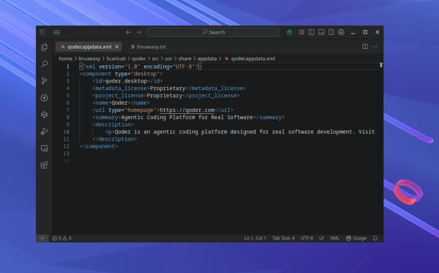Select the Search icon in activity bar
This screenshot has height=273, width=439.
(x=44, y=64)
